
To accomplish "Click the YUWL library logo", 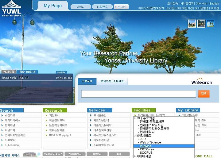I will pos(12,9).
